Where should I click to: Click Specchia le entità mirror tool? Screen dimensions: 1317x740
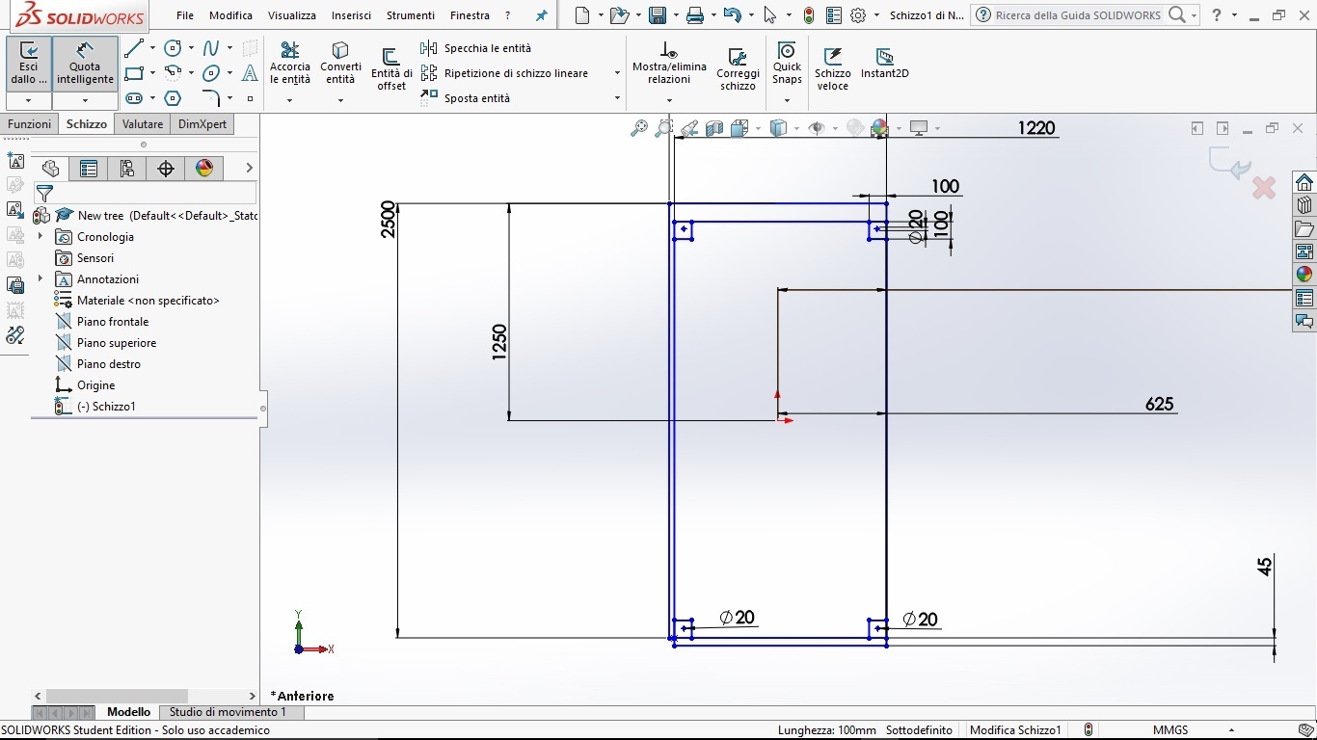pos(476,48)
